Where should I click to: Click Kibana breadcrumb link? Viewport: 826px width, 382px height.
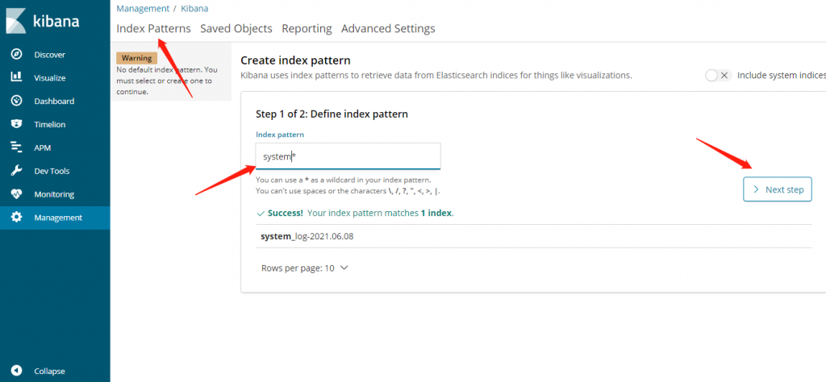coord(194,8)
